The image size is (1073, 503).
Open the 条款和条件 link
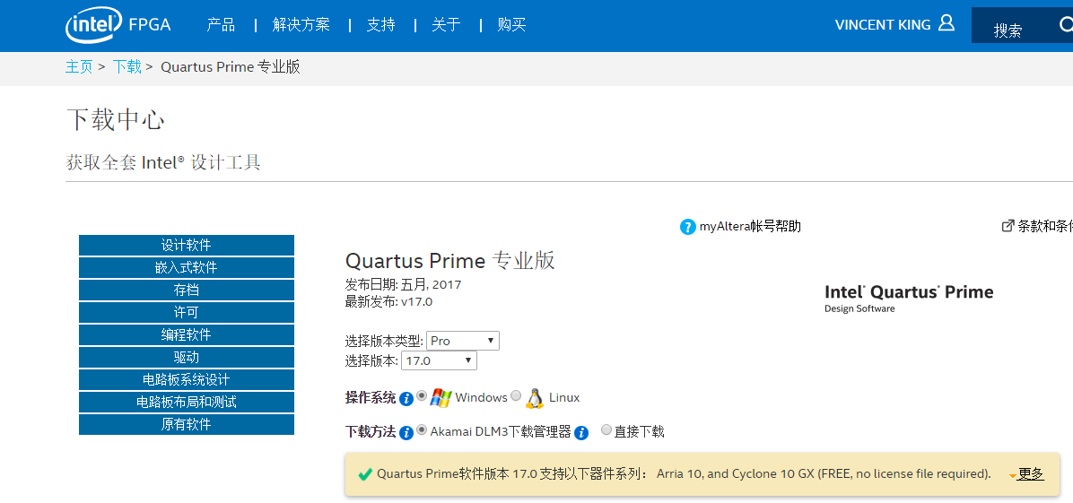click(1045, 227)
